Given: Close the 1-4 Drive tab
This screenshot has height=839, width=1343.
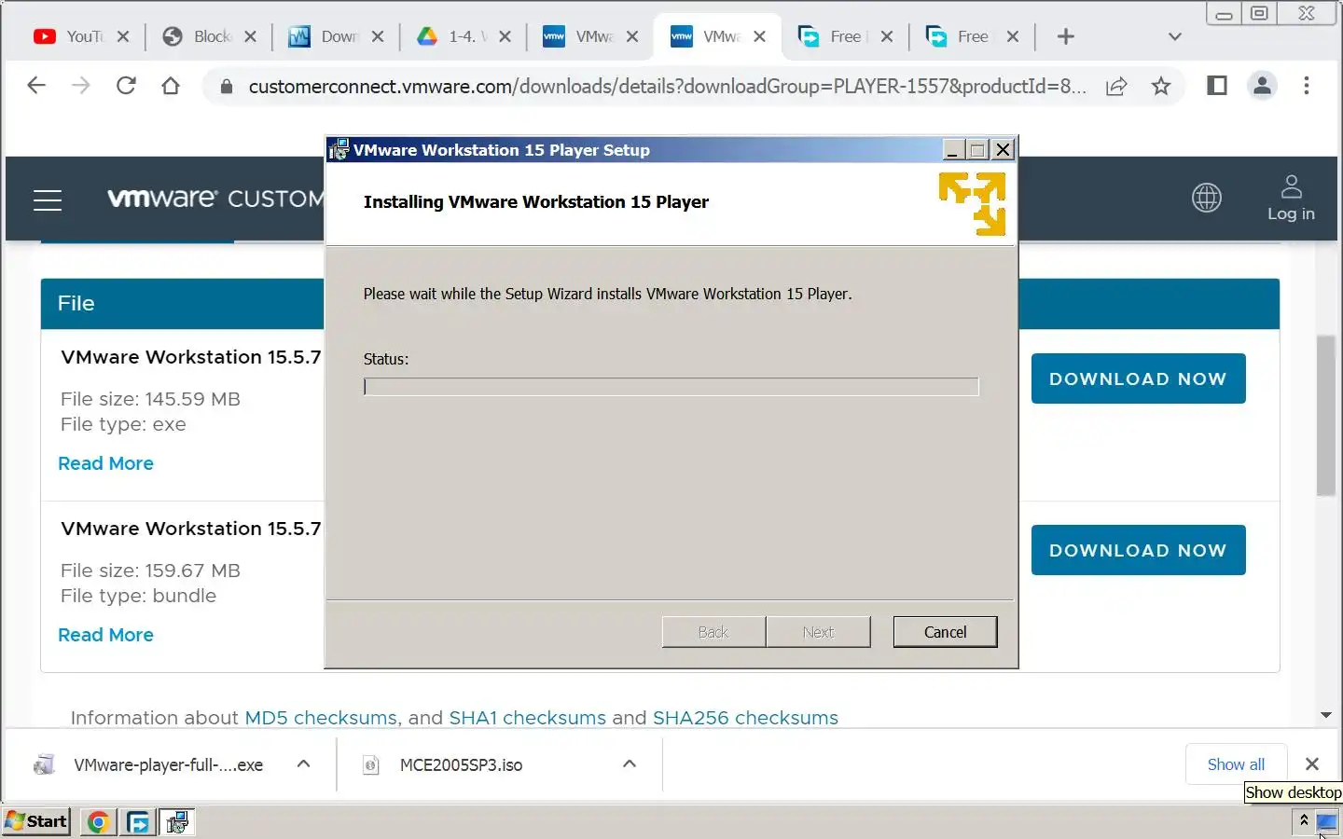Looking at the screenshot, I should tap(505, 36).
